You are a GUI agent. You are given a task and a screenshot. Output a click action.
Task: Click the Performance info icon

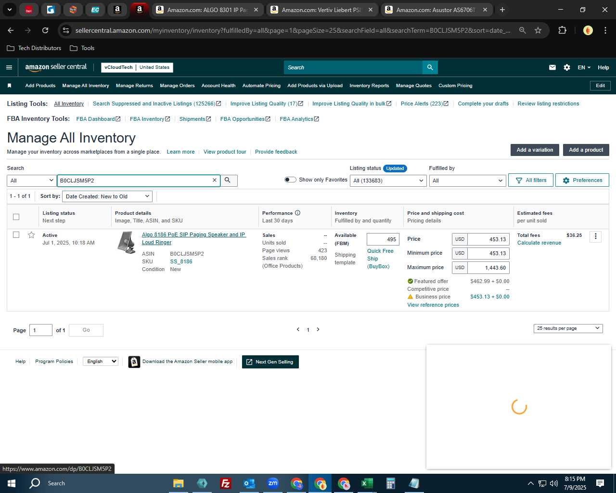tap(297, 213)
